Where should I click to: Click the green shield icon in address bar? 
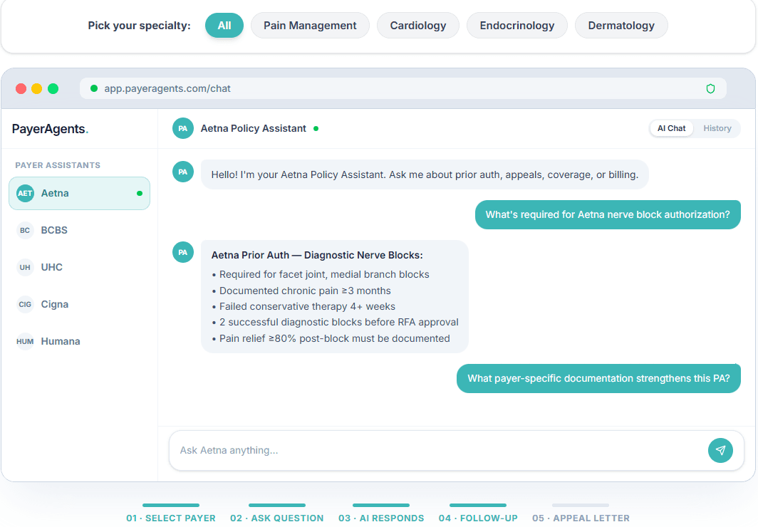(x=710, y=88)
